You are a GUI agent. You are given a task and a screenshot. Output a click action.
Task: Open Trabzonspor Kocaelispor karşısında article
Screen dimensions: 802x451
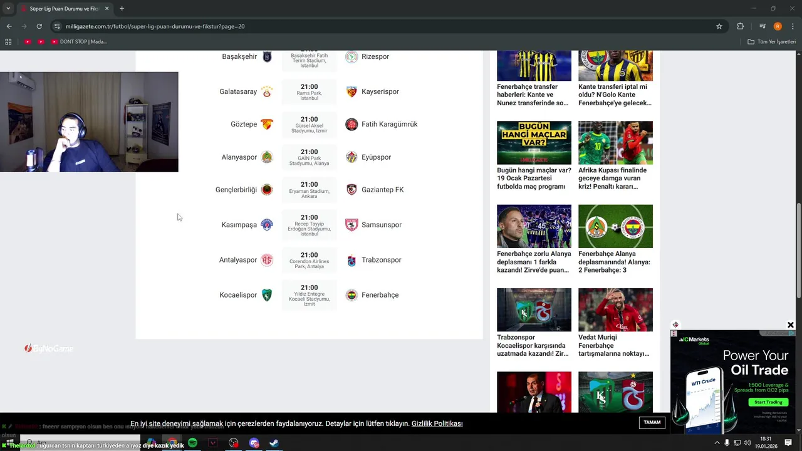534,345
